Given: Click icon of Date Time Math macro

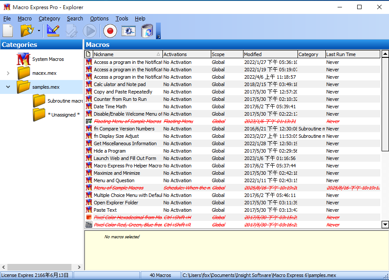Looking at the screenshot, I should click(x=89, y=107).
